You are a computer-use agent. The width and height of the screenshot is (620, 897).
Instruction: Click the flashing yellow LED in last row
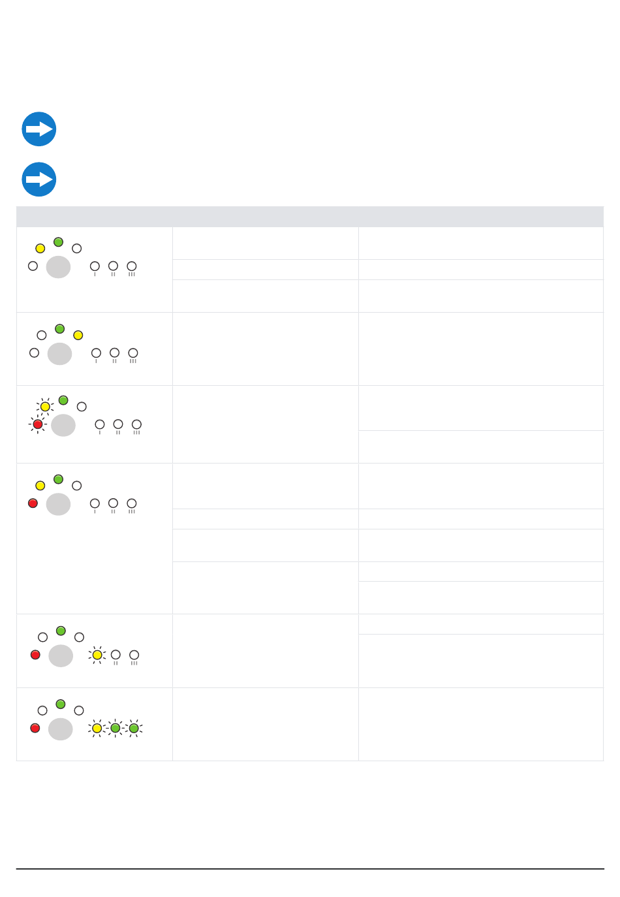point(97,728)
